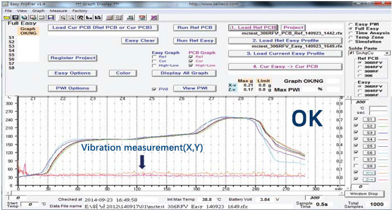Open the Color settings button

click(x=123, y=73)
